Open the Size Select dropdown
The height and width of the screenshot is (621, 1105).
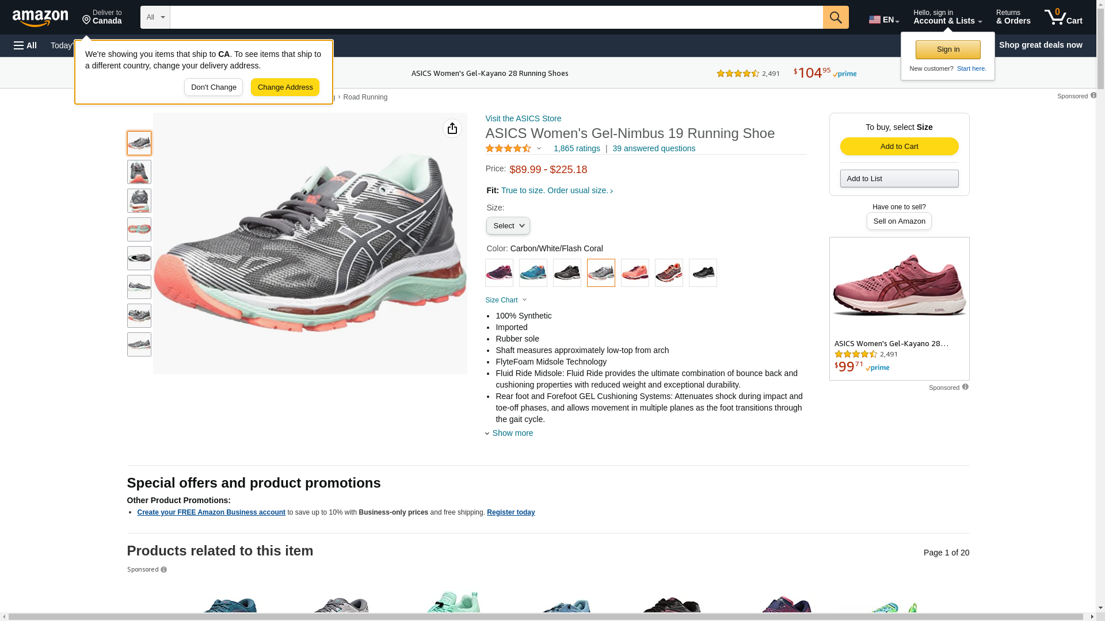coord(508,226)
